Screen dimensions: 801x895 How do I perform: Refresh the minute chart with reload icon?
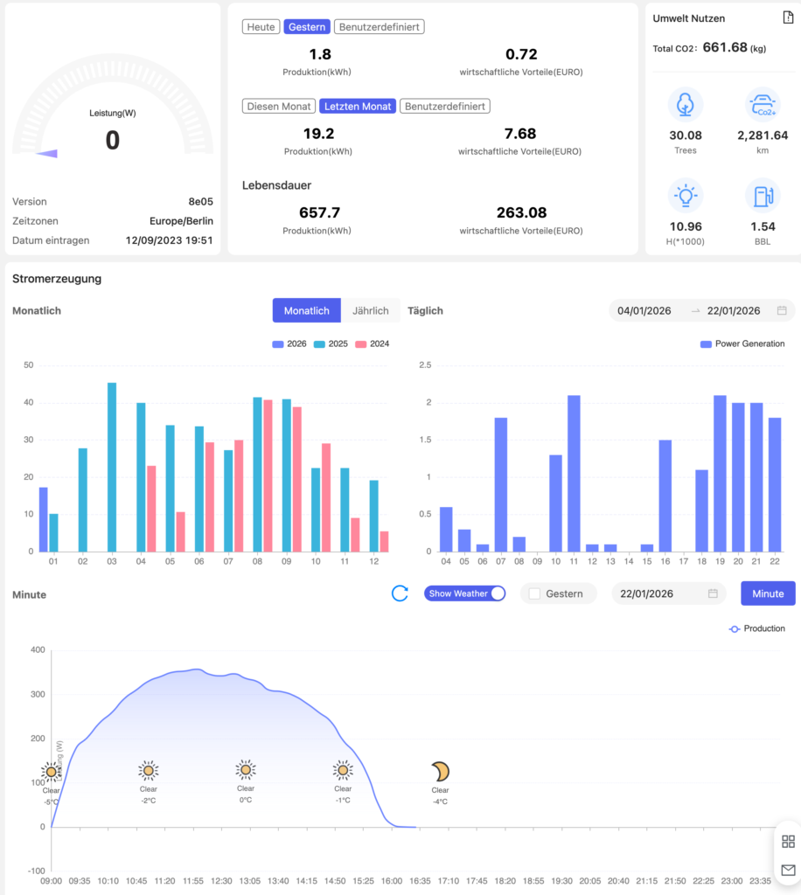tap(400, 593)
